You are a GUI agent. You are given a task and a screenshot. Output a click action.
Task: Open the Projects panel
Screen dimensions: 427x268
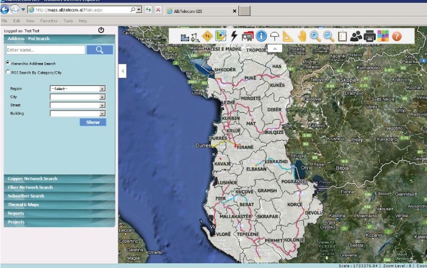pyautogui.click(x=59, y=222)
